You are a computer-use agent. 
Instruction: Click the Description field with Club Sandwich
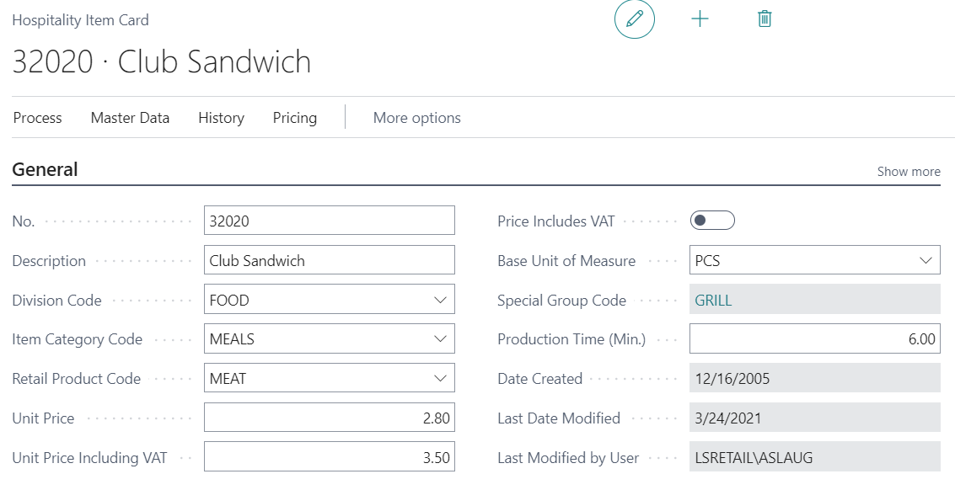click(x=329, y=261)
